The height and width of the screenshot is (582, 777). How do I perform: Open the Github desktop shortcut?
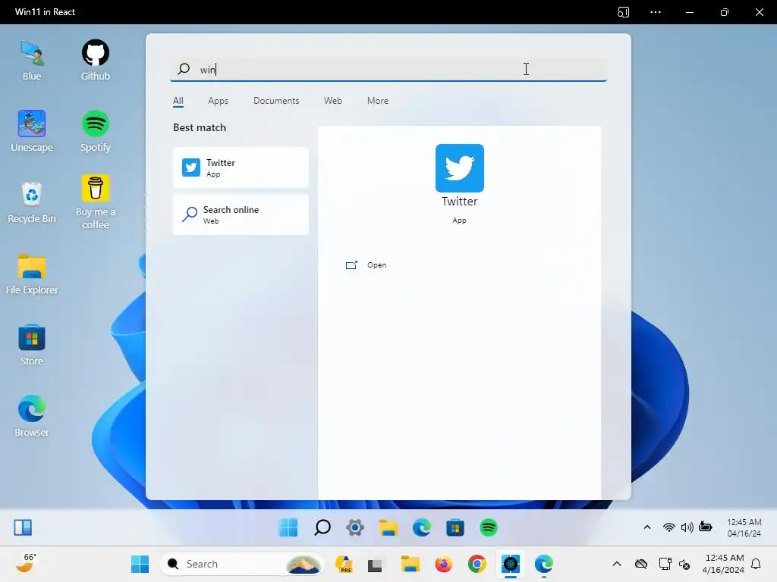[95, 61]
